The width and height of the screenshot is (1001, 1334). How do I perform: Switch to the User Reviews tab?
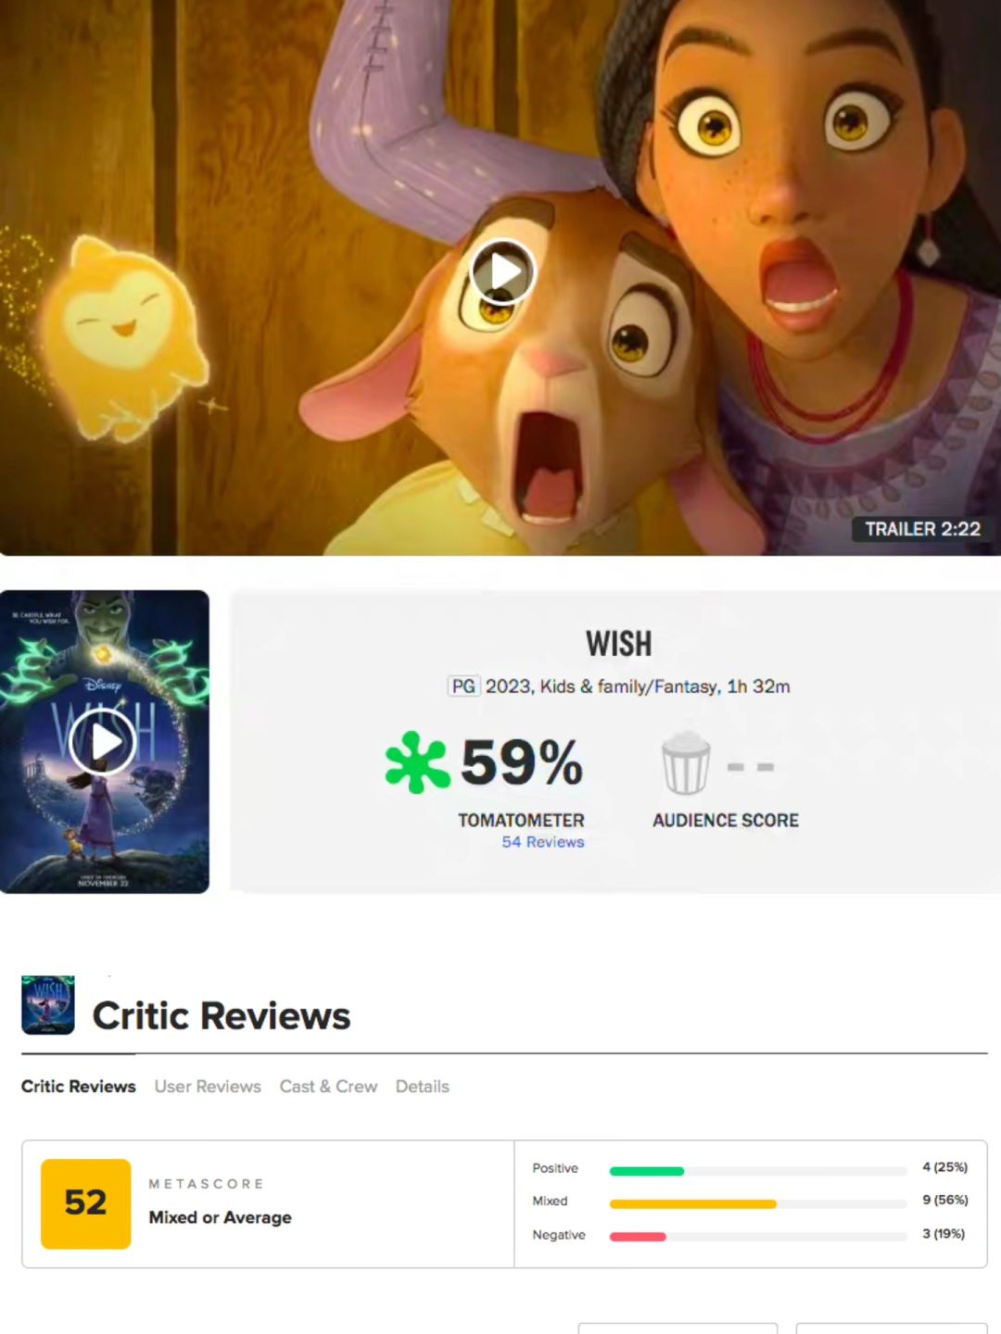click(208, 1087)
